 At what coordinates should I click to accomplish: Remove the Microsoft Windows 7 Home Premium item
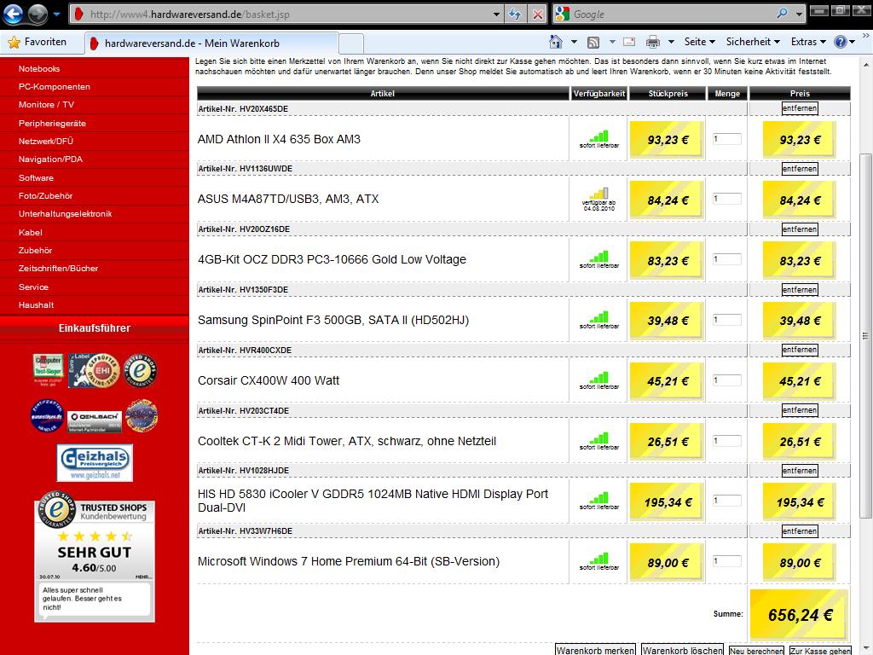coord(800,530)
